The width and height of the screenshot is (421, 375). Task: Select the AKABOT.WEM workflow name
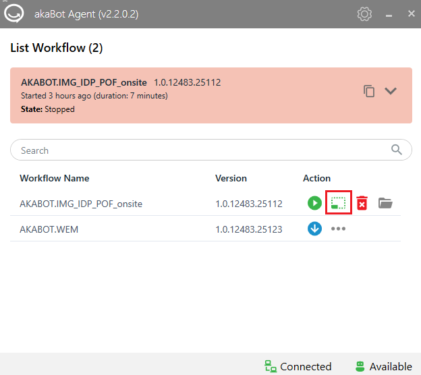click(49, 229)
